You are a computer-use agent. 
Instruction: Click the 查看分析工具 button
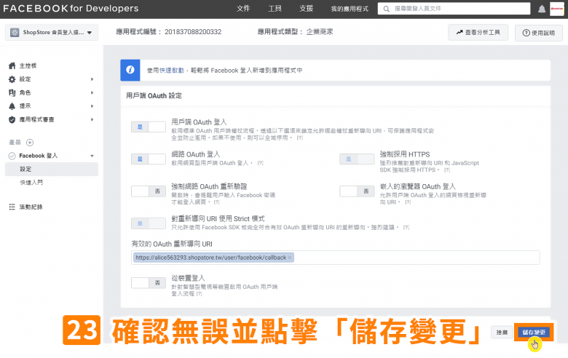click(x=478, y=32)
